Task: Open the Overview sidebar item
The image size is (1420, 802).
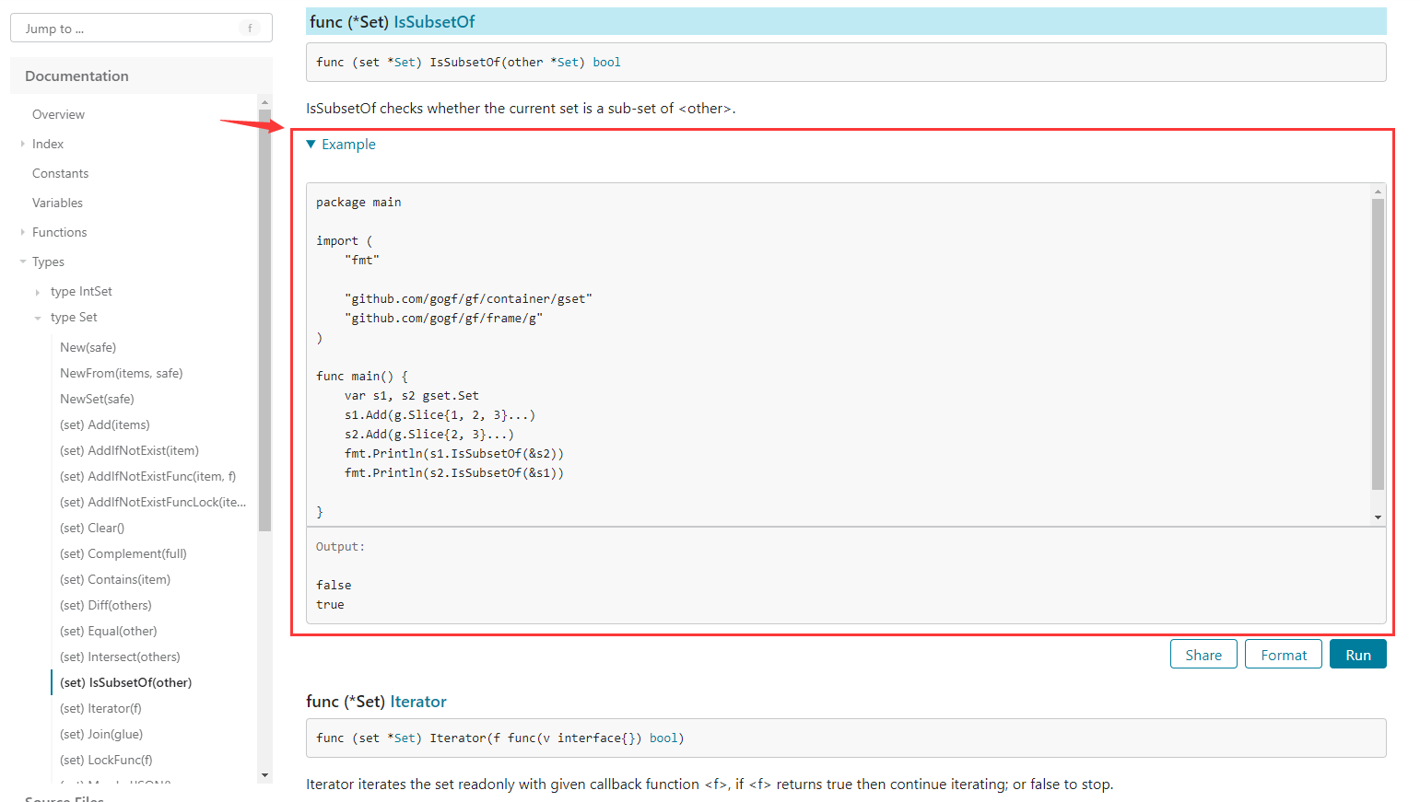Action: coord(58,114)
